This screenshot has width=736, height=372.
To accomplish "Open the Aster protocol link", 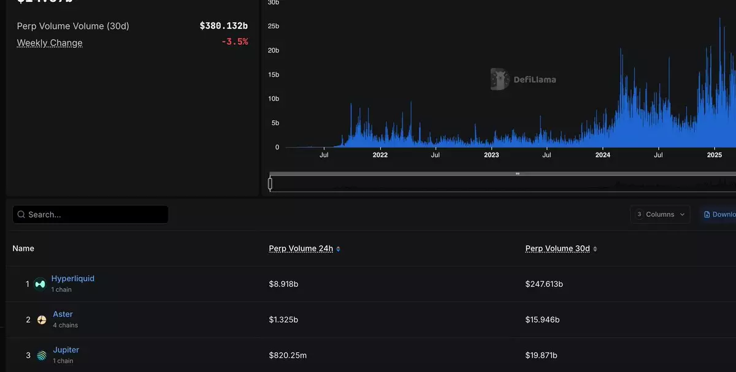I will (x=63, y=314).
